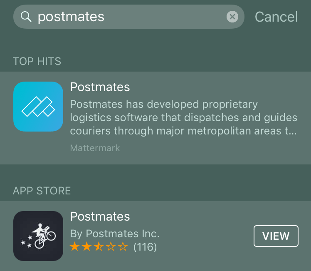311x271 pixels.
Task: View Postmates in the App Store
Action: [276, 236]
